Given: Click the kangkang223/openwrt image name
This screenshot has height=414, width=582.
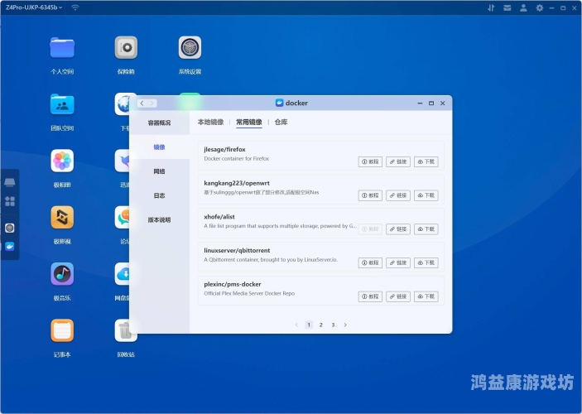Looking at the screenshot, I should (237, 183).
